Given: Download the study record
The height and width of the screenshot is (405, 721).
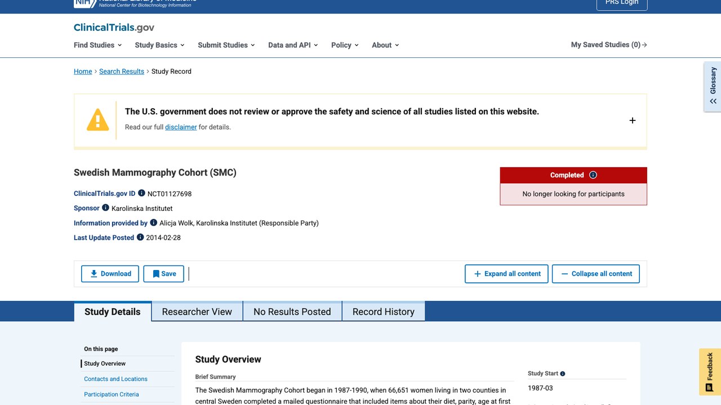Looking at the screenshot, I should (110, 274).
